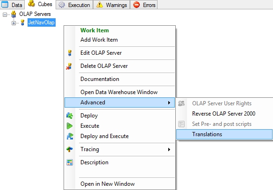Screen dimensions: 273x190
Task: Click the Deploy and Execute icon
Action: tap(70, 136)
